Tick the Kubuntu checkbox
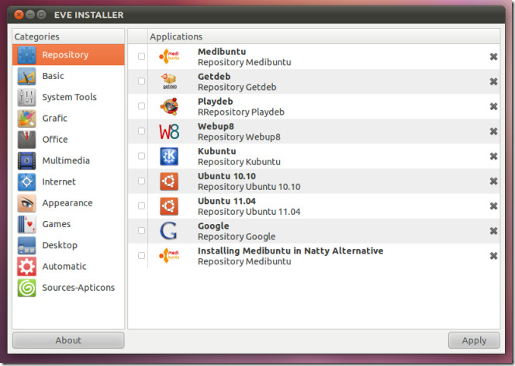This screenshot has height=366, width=515. click(141, 156)
